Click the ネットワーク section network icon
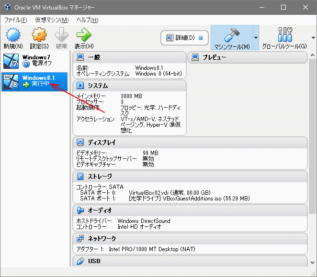317x277 pixels. pyautogui.click(x=80, y=239)
